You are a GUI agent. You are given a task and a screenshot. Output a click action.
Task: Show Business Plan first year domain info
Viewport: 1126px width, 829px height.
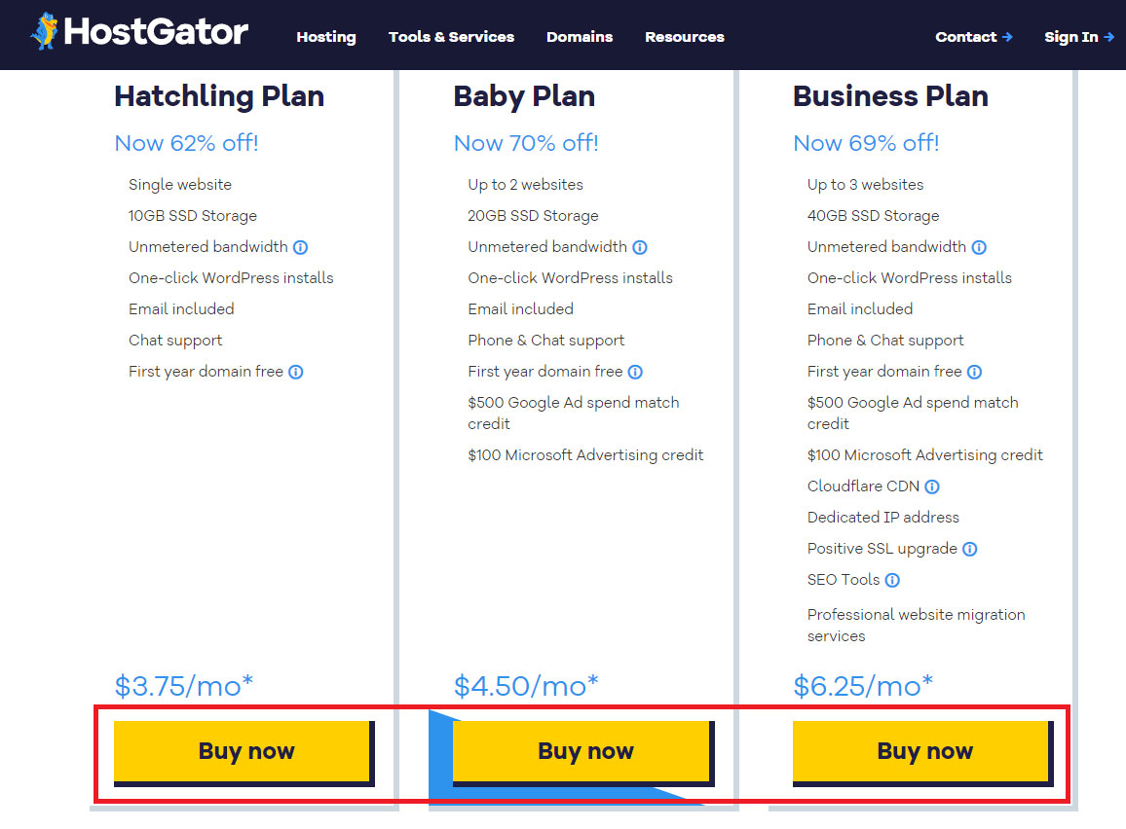coord(974,373)
